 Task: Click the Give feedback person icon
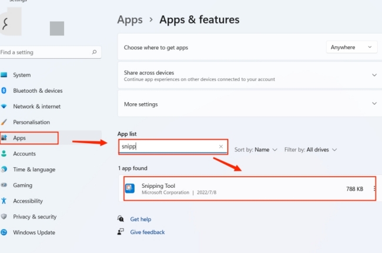(x=120, y=232)
